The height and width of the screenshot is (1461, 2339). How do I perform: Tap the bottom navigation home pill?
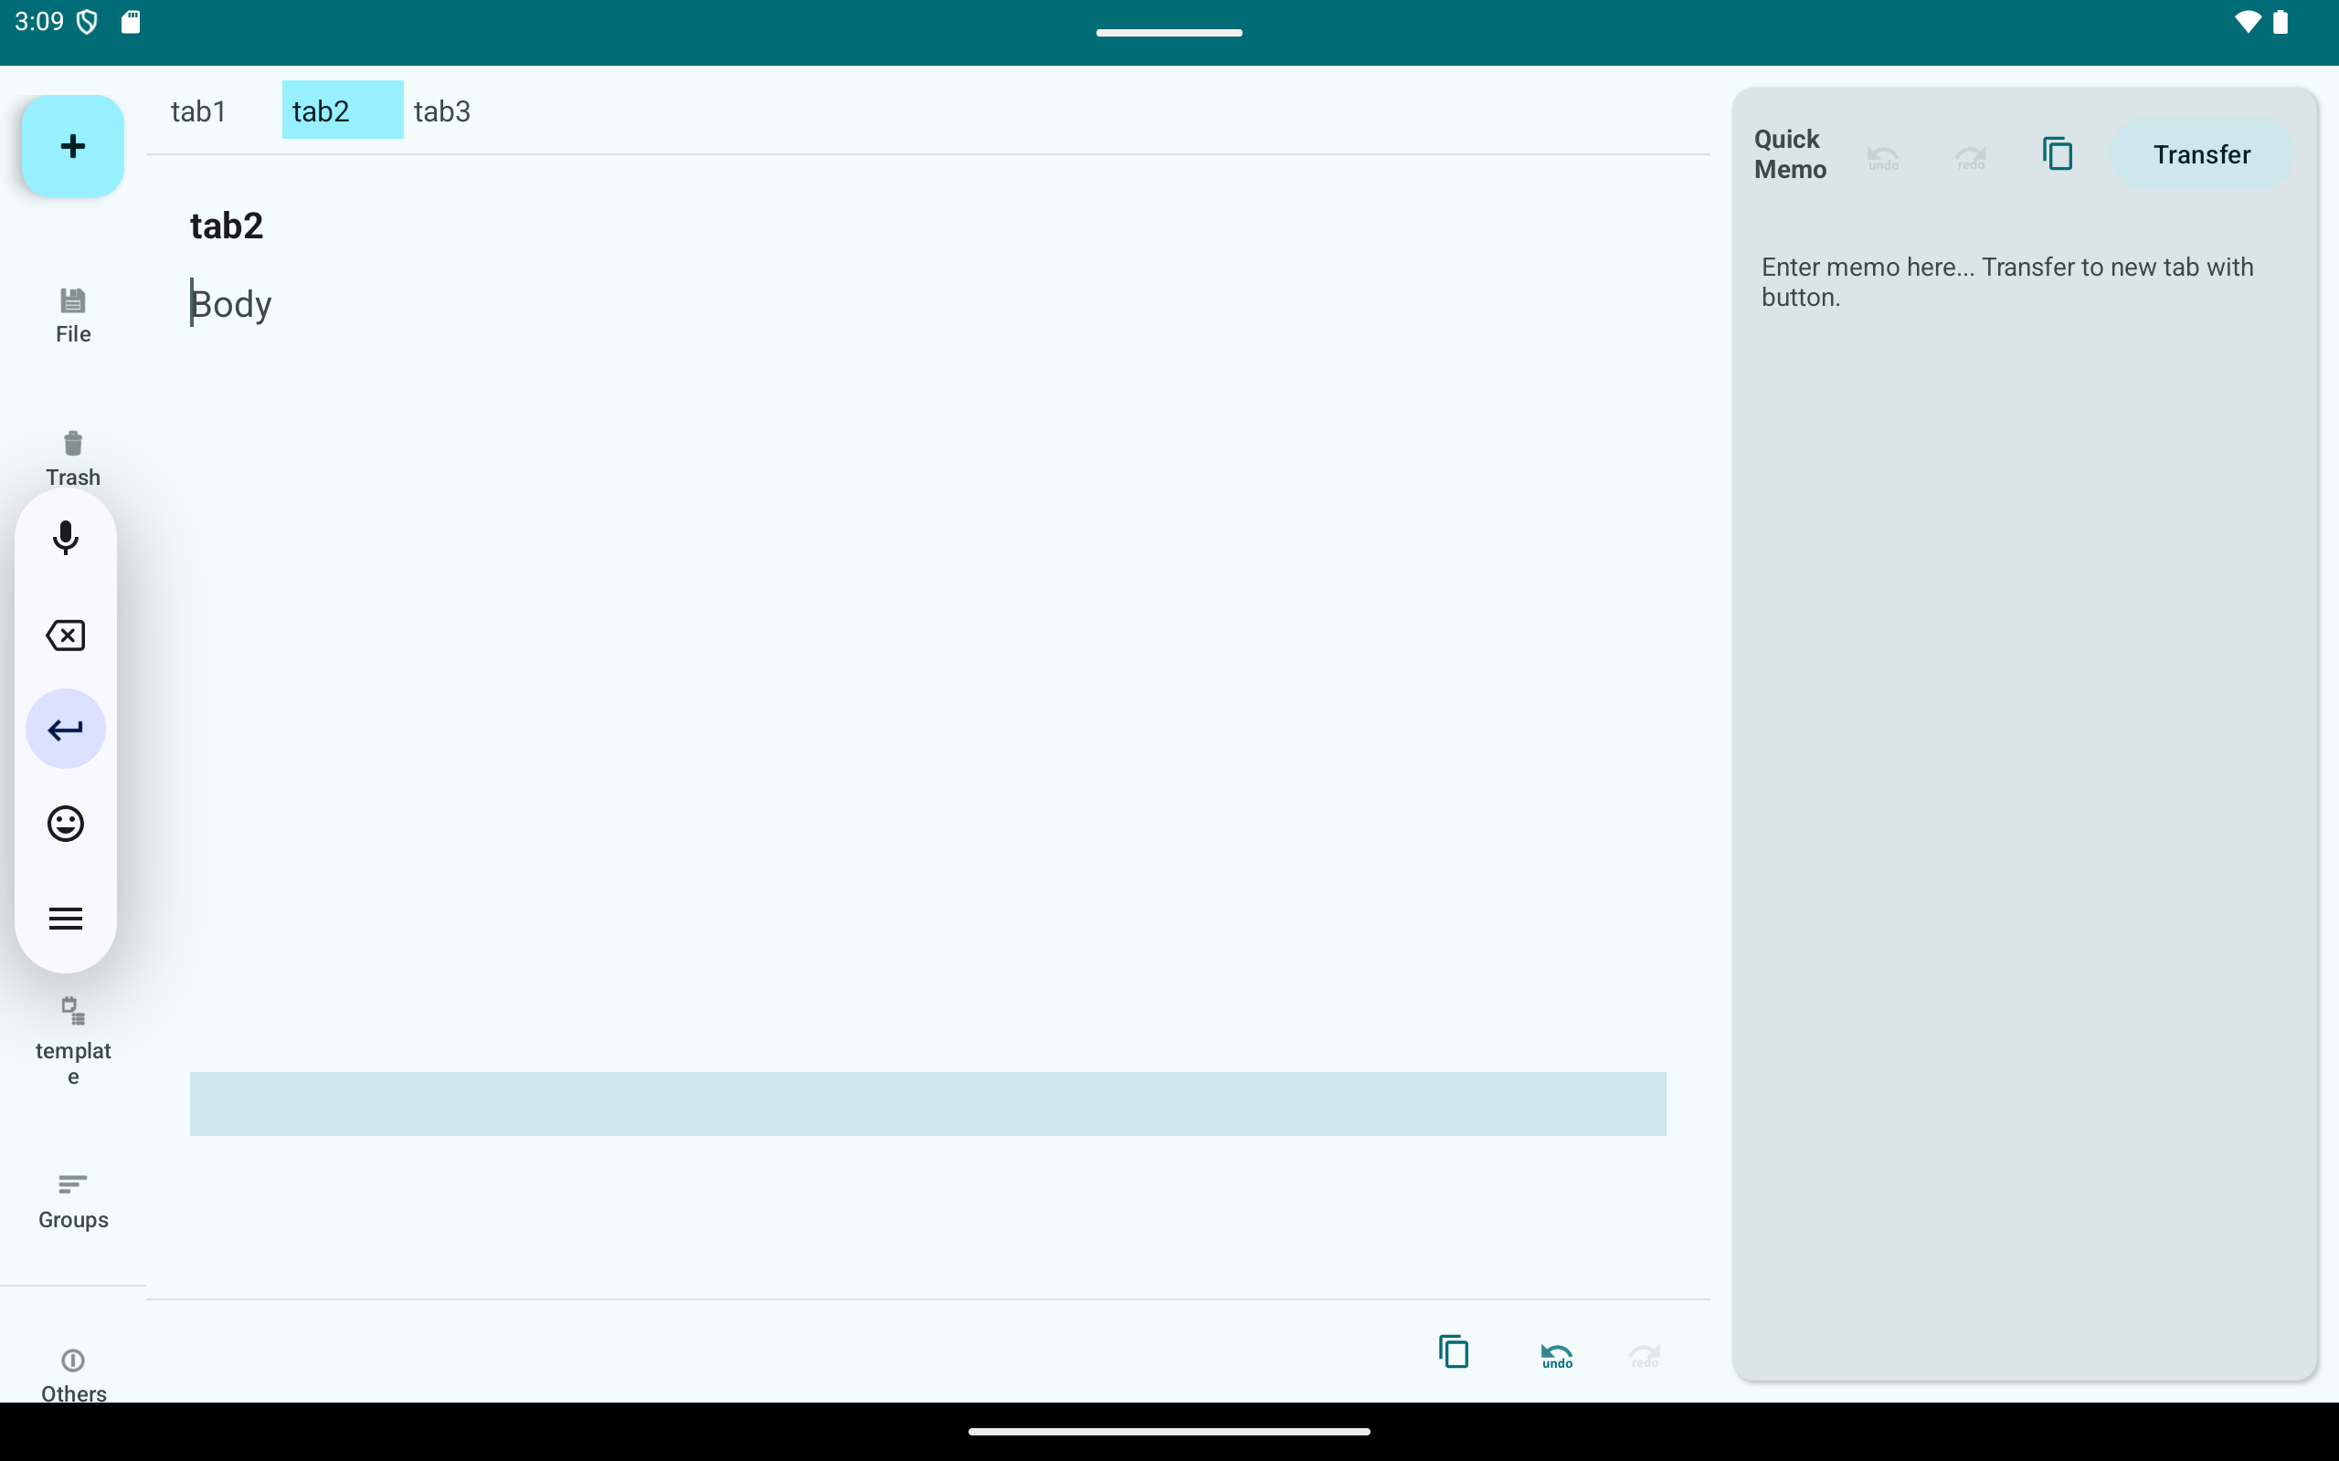(1169, 1431)
